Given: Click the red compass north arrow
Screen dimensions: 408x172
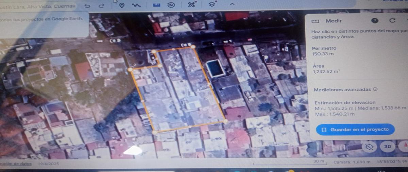Looking at the screenshot, I should click(405, 147).
